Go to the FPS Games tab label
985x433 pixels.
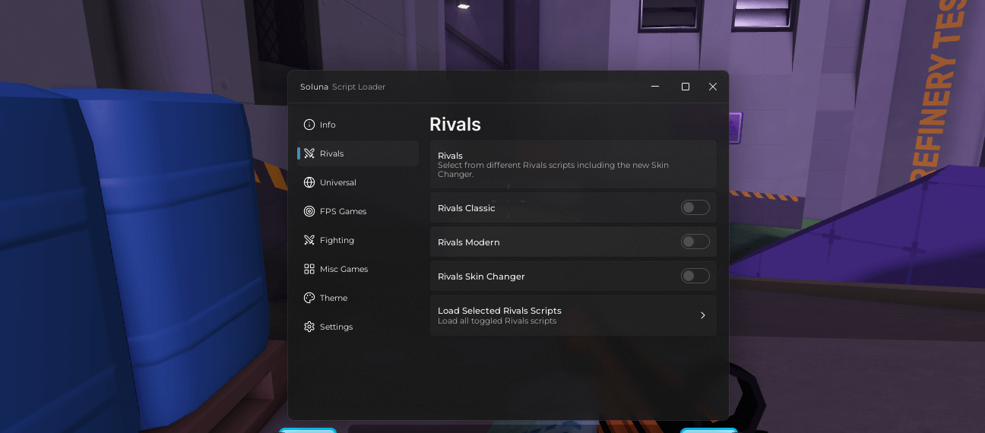tap(343, 211)
